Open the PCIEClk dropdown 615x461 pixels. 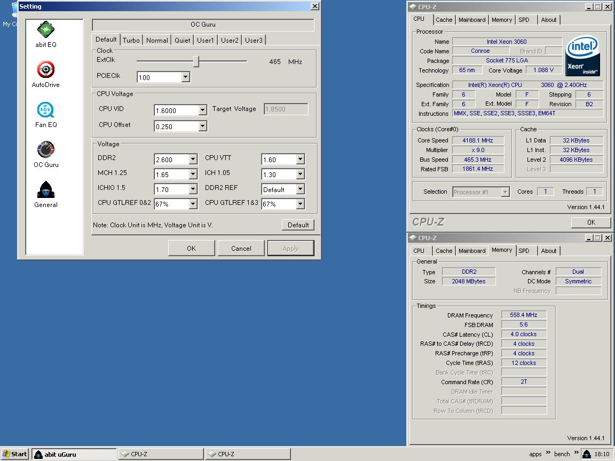[x=186, y=77]
